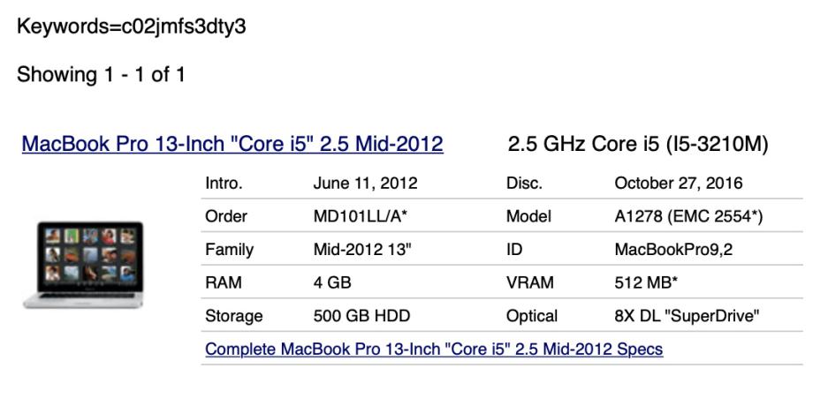
Task: Click the Optical row label
Action: pos(531,315)
